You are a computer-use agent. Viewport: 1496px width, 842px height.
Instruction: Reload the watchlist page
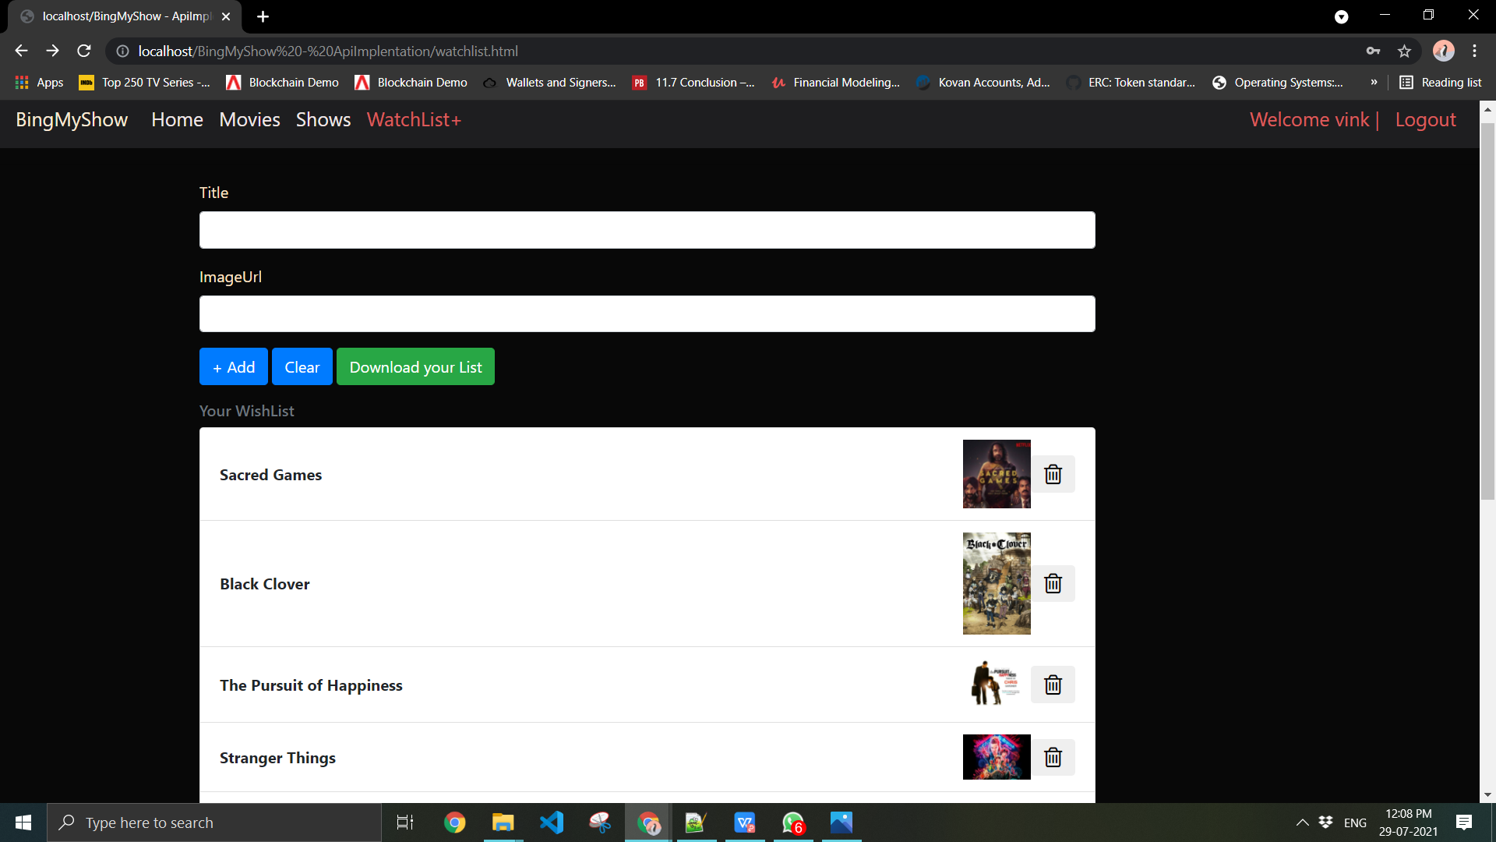click(x=84, y=51)
